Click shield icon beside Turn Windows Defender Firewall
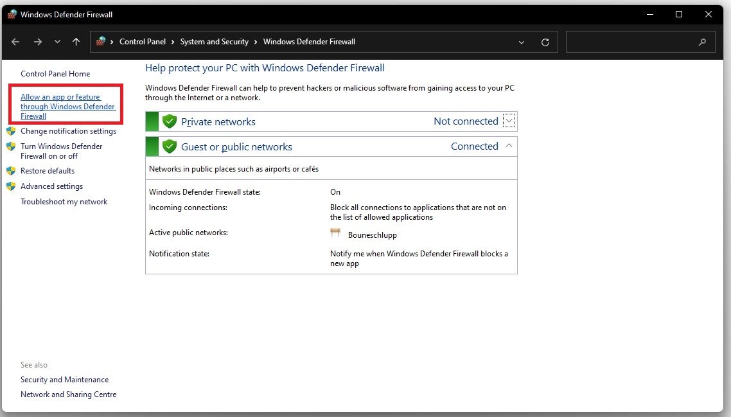Screen dimensions: 731x417 11,146
